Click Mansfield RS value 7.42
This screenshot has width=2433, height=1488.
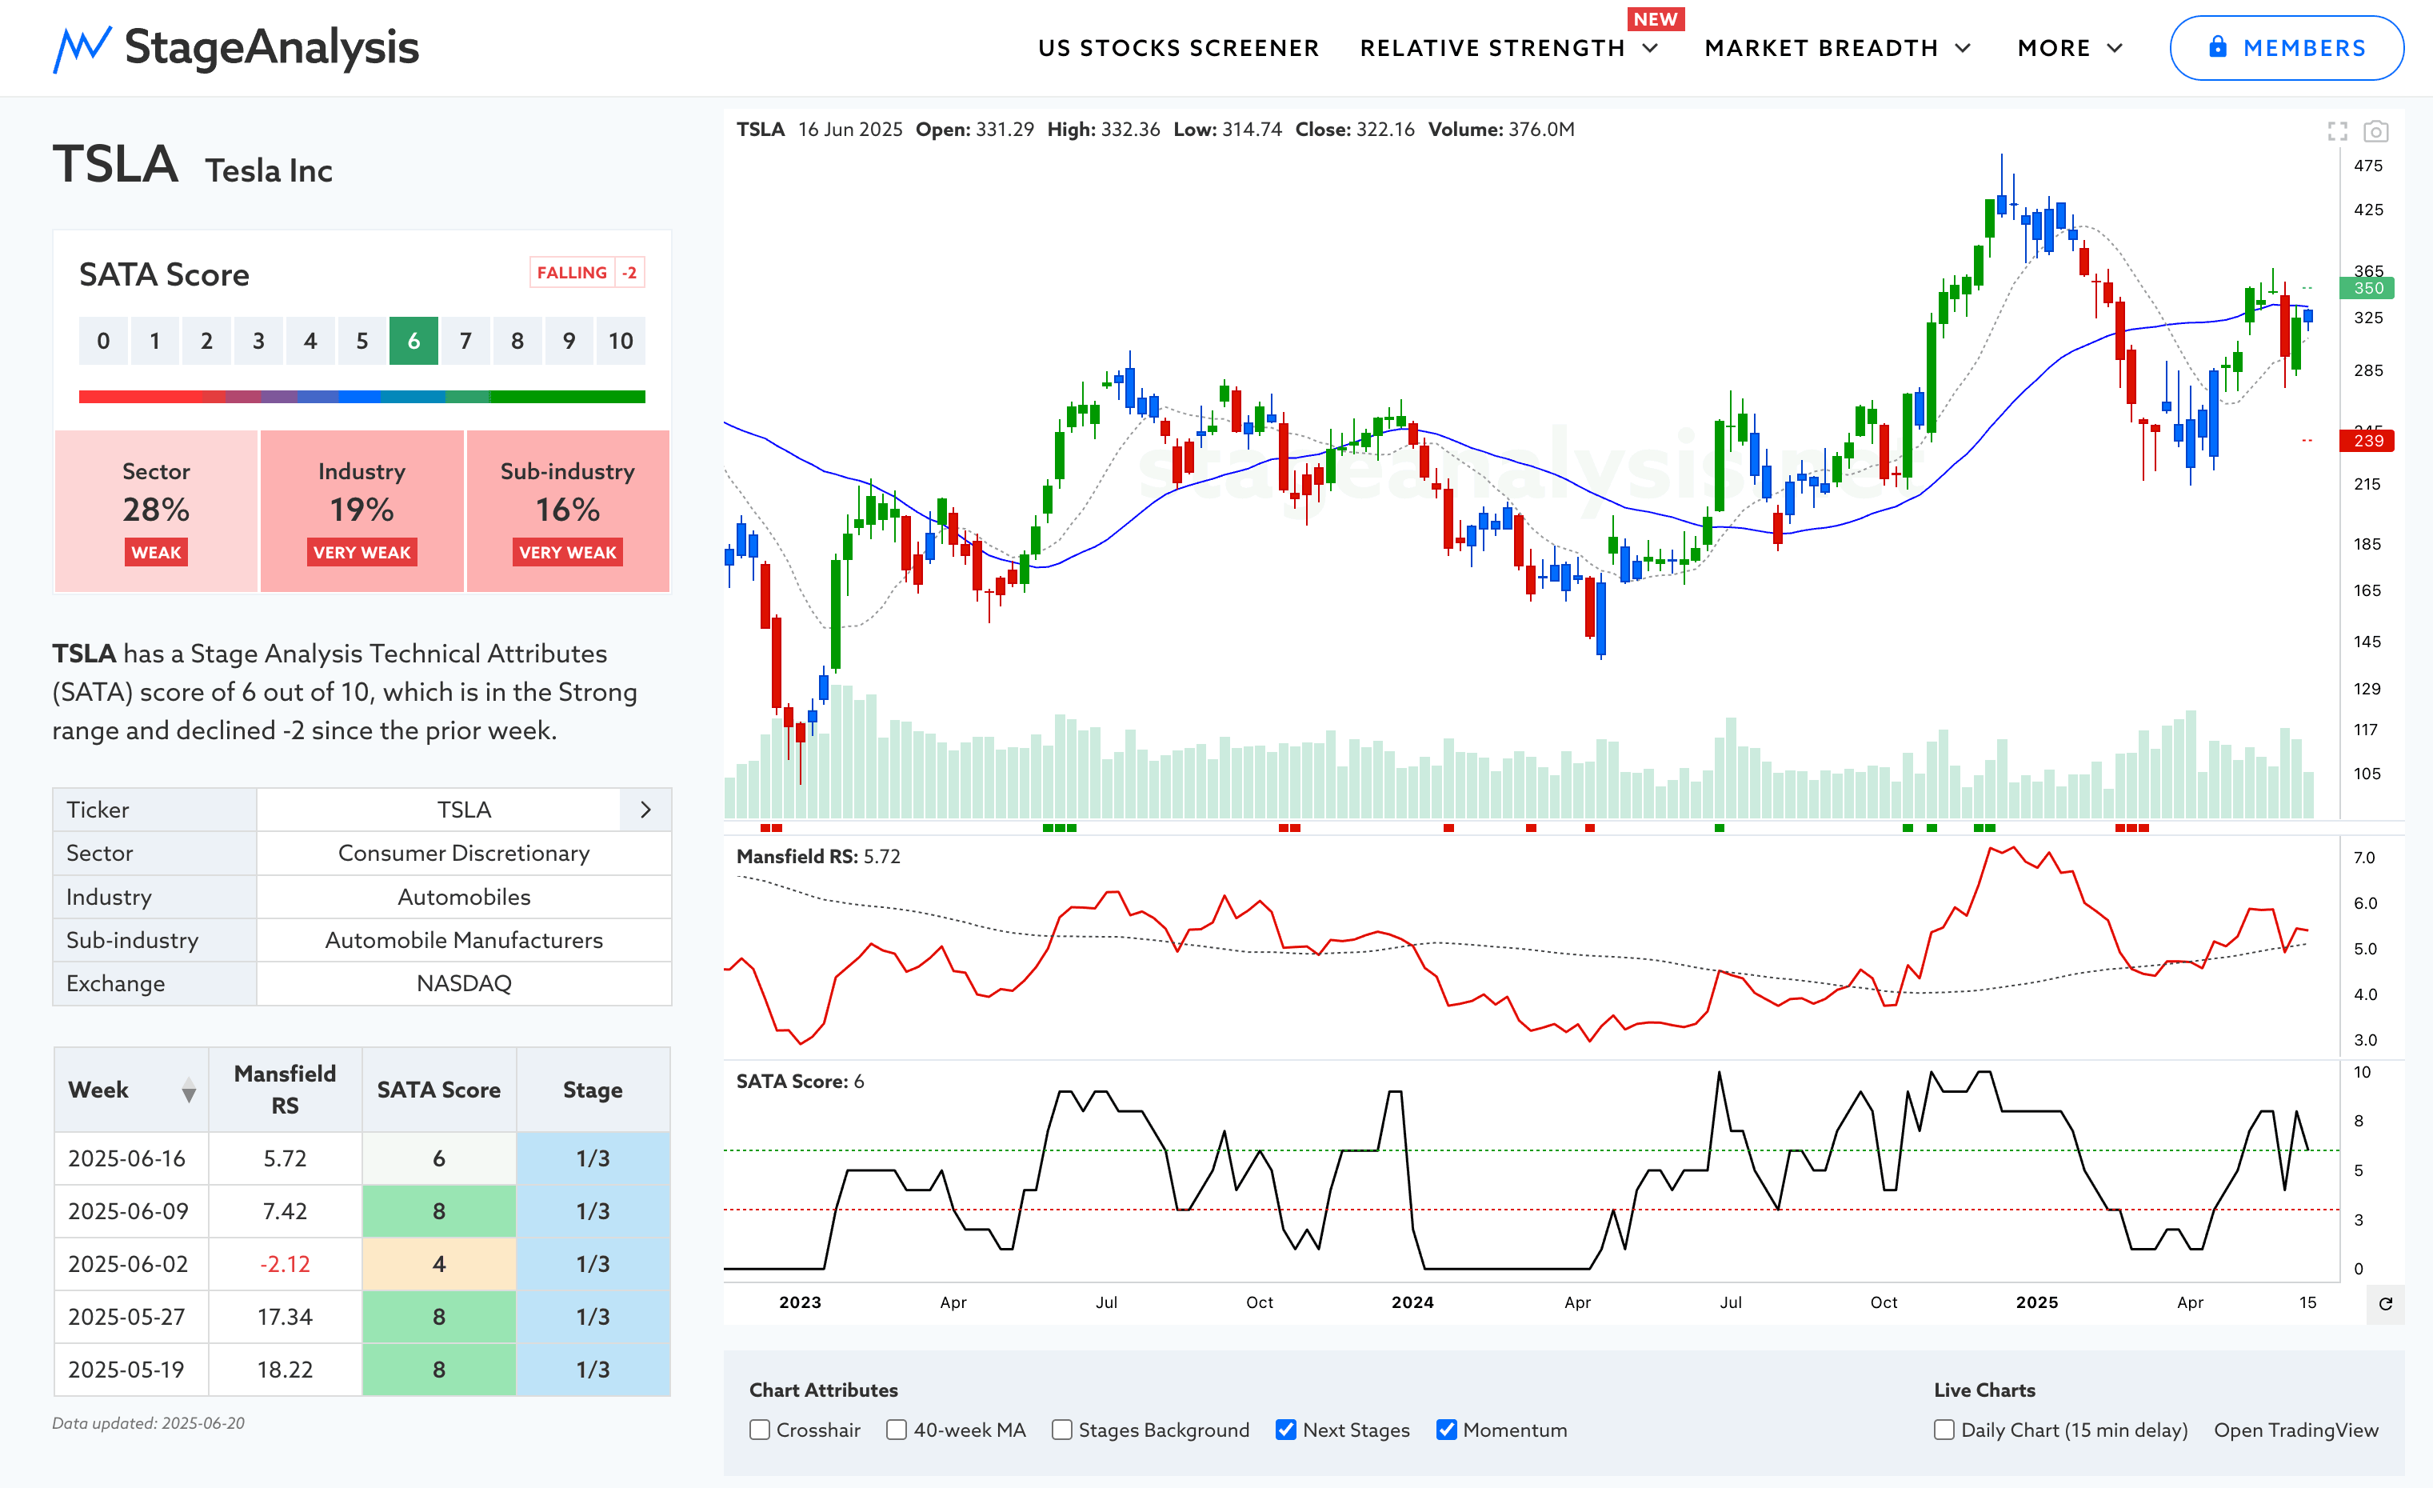[286, 1211]
